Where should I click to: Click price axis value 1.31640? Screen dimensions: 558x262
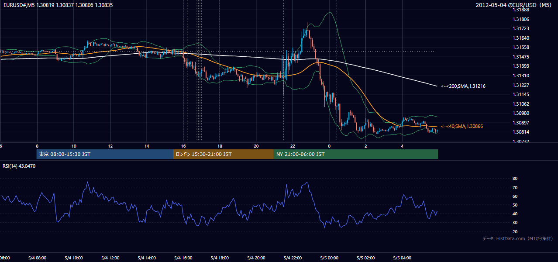521,38
